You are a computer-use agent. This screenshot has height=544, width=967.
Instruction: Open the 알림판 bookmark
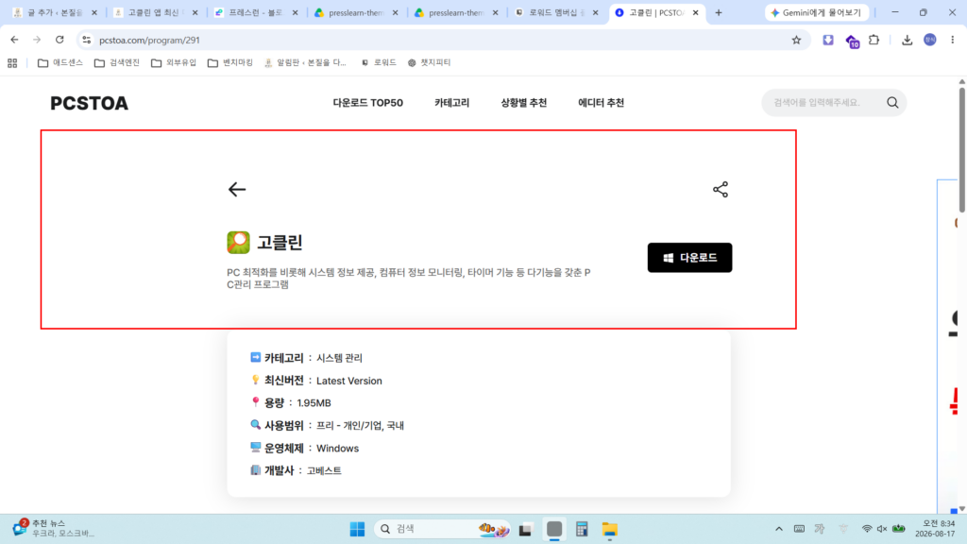click(305, 63)
